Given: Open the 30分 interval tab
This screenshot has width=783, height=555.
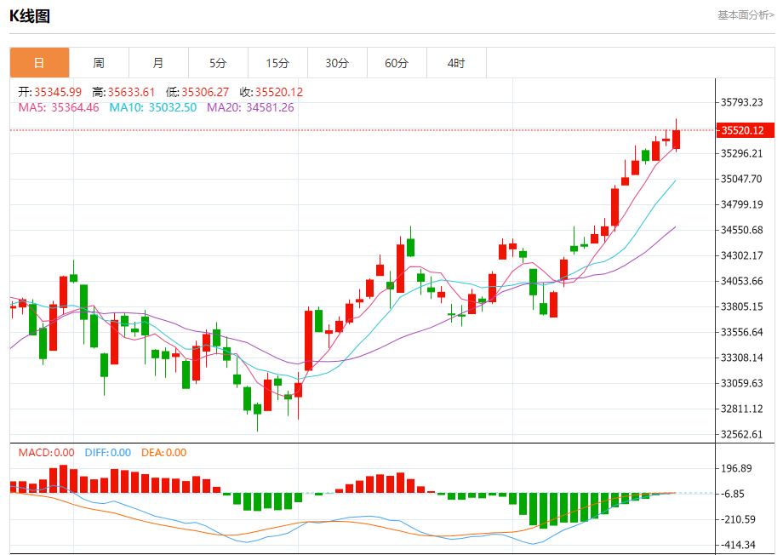Looking at the screenshot, I should [x=337, y=63].
